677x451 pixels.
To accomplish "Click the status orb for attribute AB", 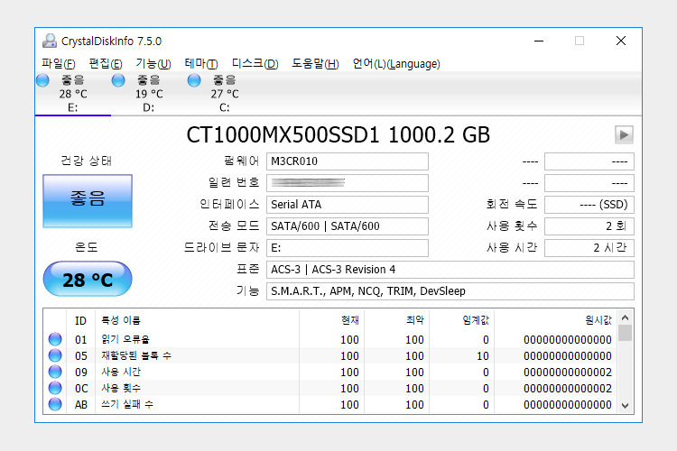I will point(55,404).
